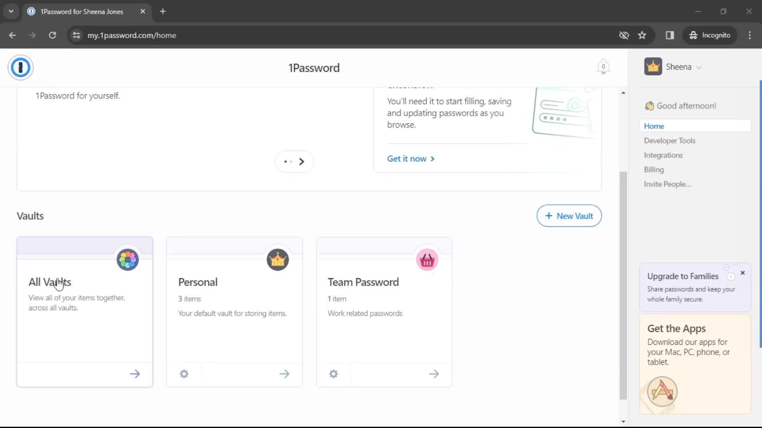Expand the browser tab search dropdown
Screen dimensions: 762x428
(11, 11)
